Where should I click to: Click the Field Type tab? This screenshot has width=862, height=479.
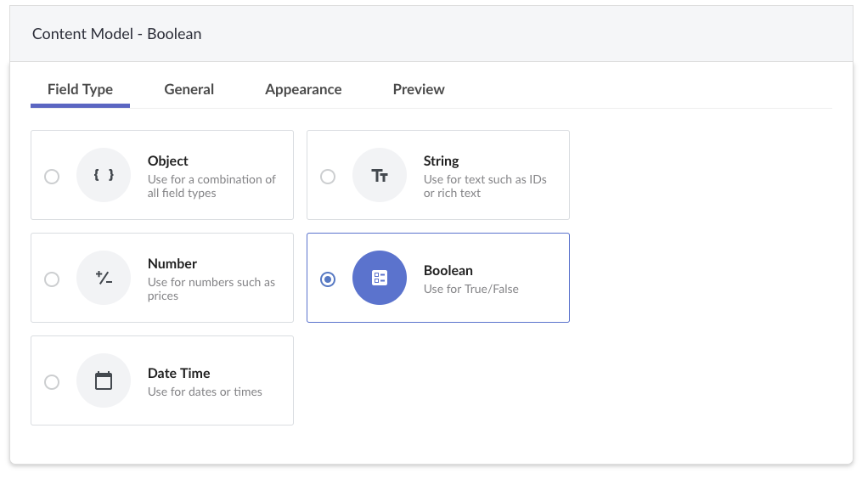(x=81, y=89)
